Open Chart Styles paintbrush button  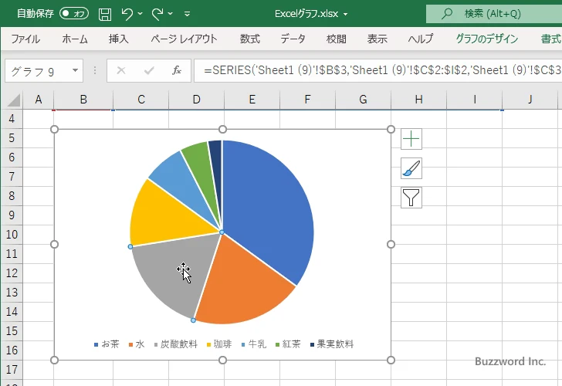point(411,168)
